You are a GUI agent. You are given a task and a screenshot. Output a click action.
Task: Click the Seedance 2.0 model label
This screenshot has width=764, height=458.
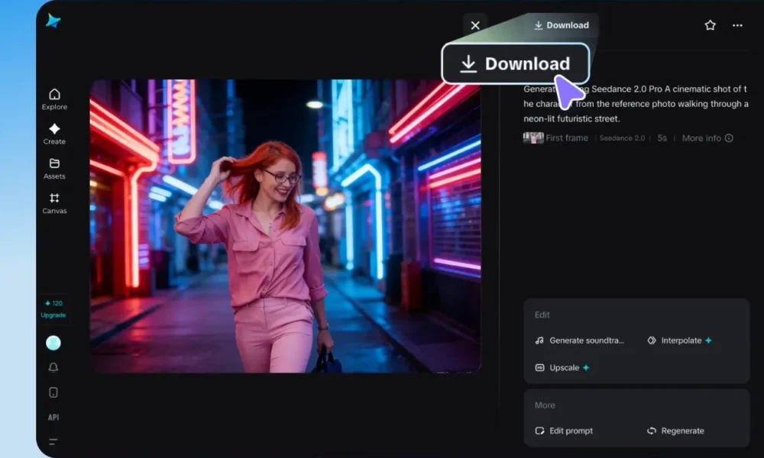(x=622, y=138)
